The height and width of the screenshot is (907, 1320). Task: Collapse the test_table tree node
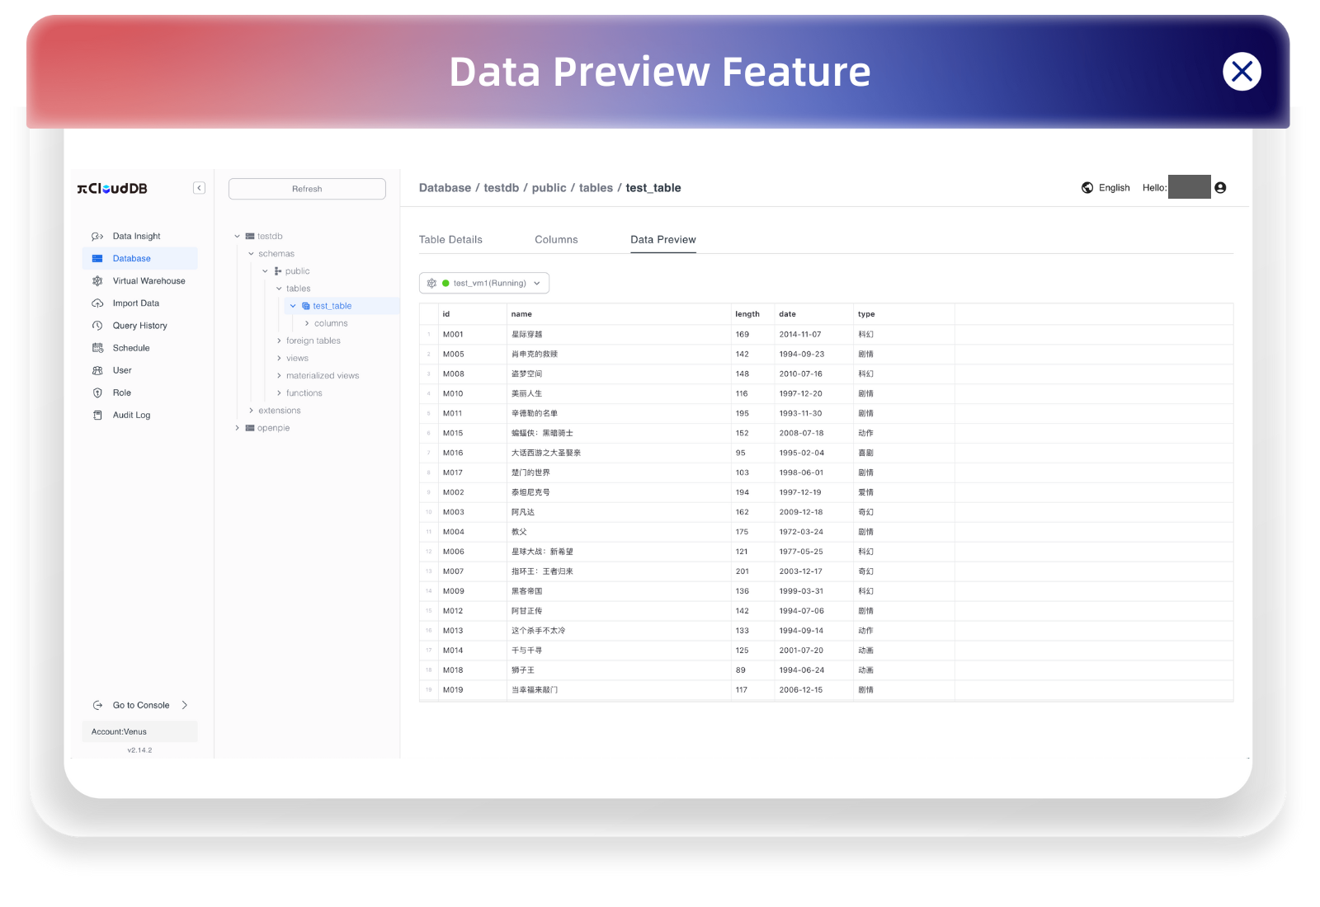(x=293, y=306)
